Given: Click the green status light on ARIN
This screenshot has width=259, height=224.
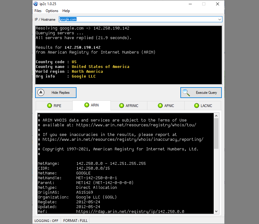Looking at the screenshot, I should 86,105.
